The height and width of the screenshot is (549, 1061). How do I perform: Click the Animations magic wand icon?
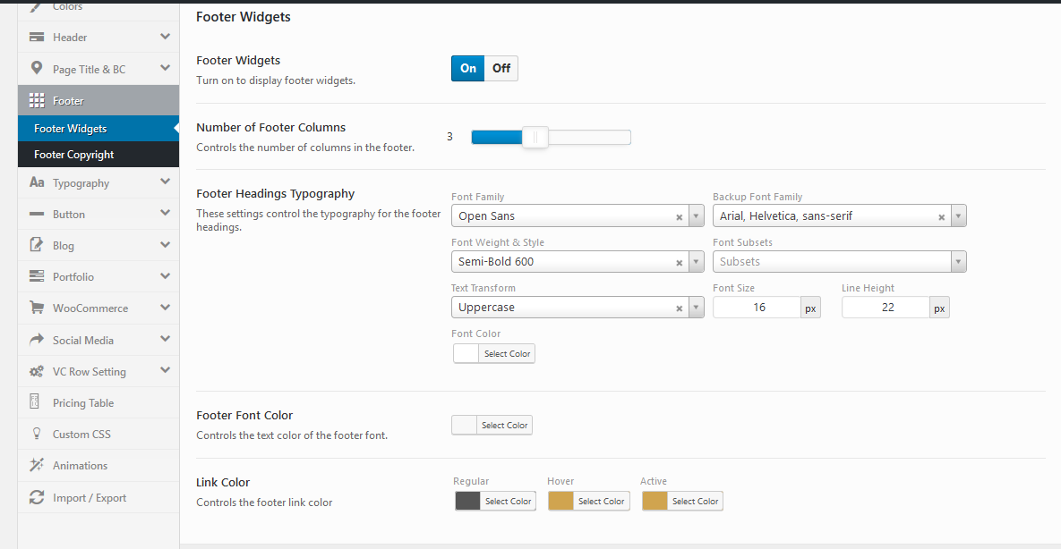[37, 465]
